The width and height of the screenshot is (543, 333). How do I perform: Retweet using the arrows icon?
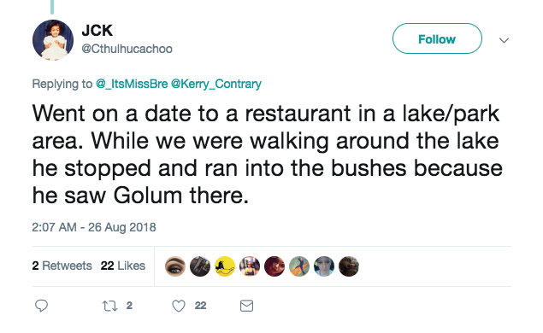pyautogui.click(x=109, y=306)
